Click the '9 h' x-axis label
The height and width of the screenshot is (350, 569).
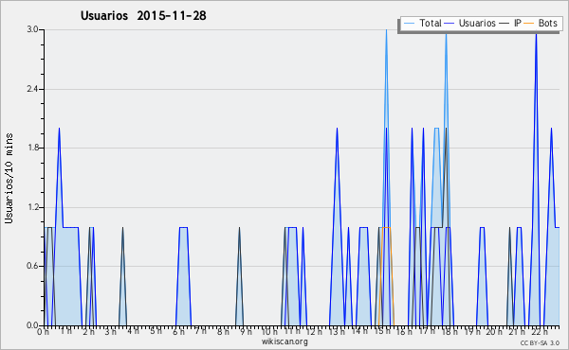pos(246,332)
